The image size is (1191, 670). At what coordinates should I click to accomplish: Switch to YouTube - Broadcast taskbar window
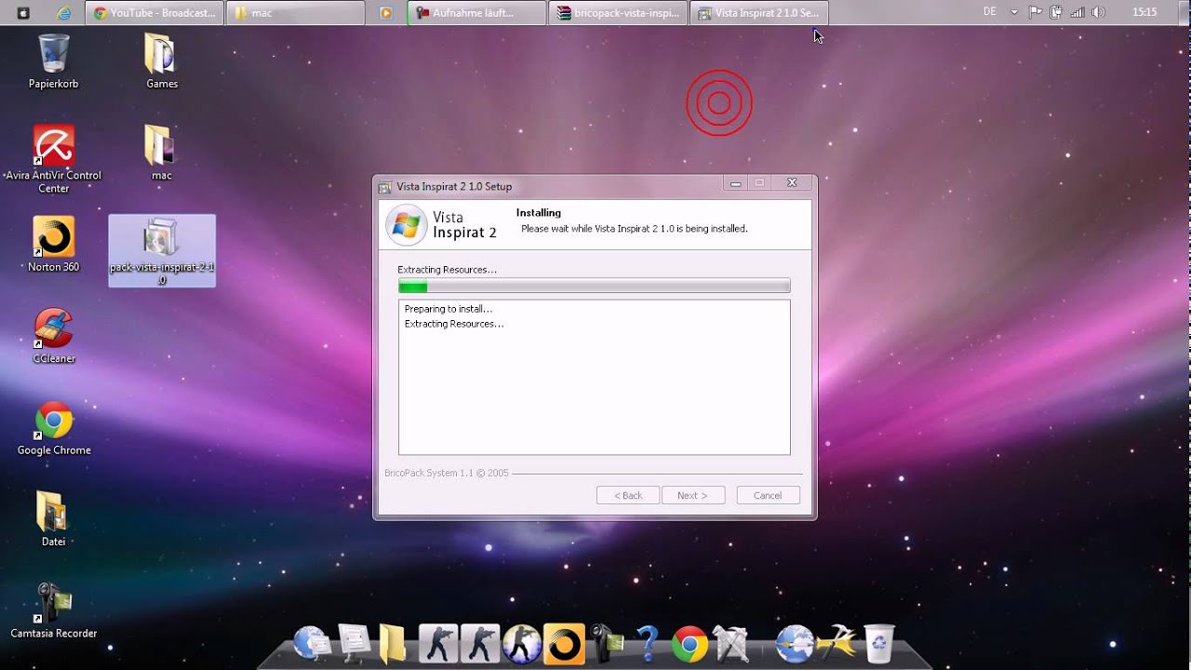[x=154, y=13]
